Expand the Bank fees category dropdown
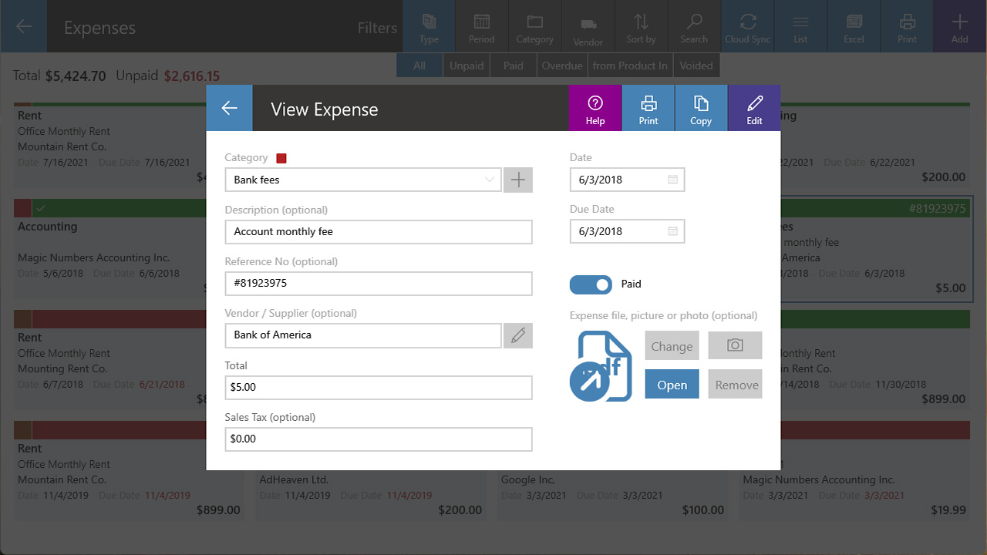987x555 pixels. click(x=363, y=180)
